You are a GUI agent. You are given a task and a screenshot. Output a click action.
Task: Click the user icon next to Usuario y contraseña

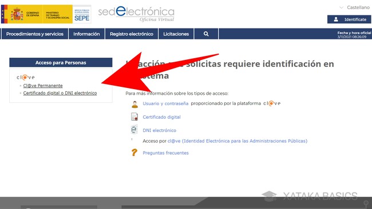click(x=134, y=104)
